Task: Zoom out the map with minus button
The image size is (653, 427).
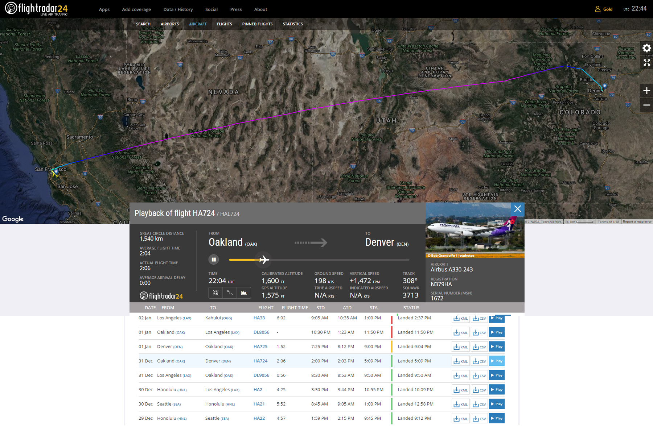Action: click(x=646, y=105)
